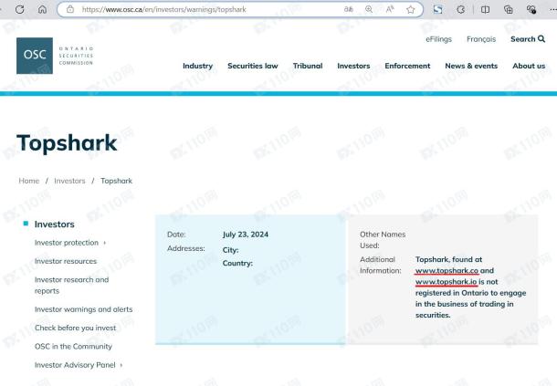
Task: Click the Search magnifier icon
Action: pyautogui.click(x=541, y=38)
